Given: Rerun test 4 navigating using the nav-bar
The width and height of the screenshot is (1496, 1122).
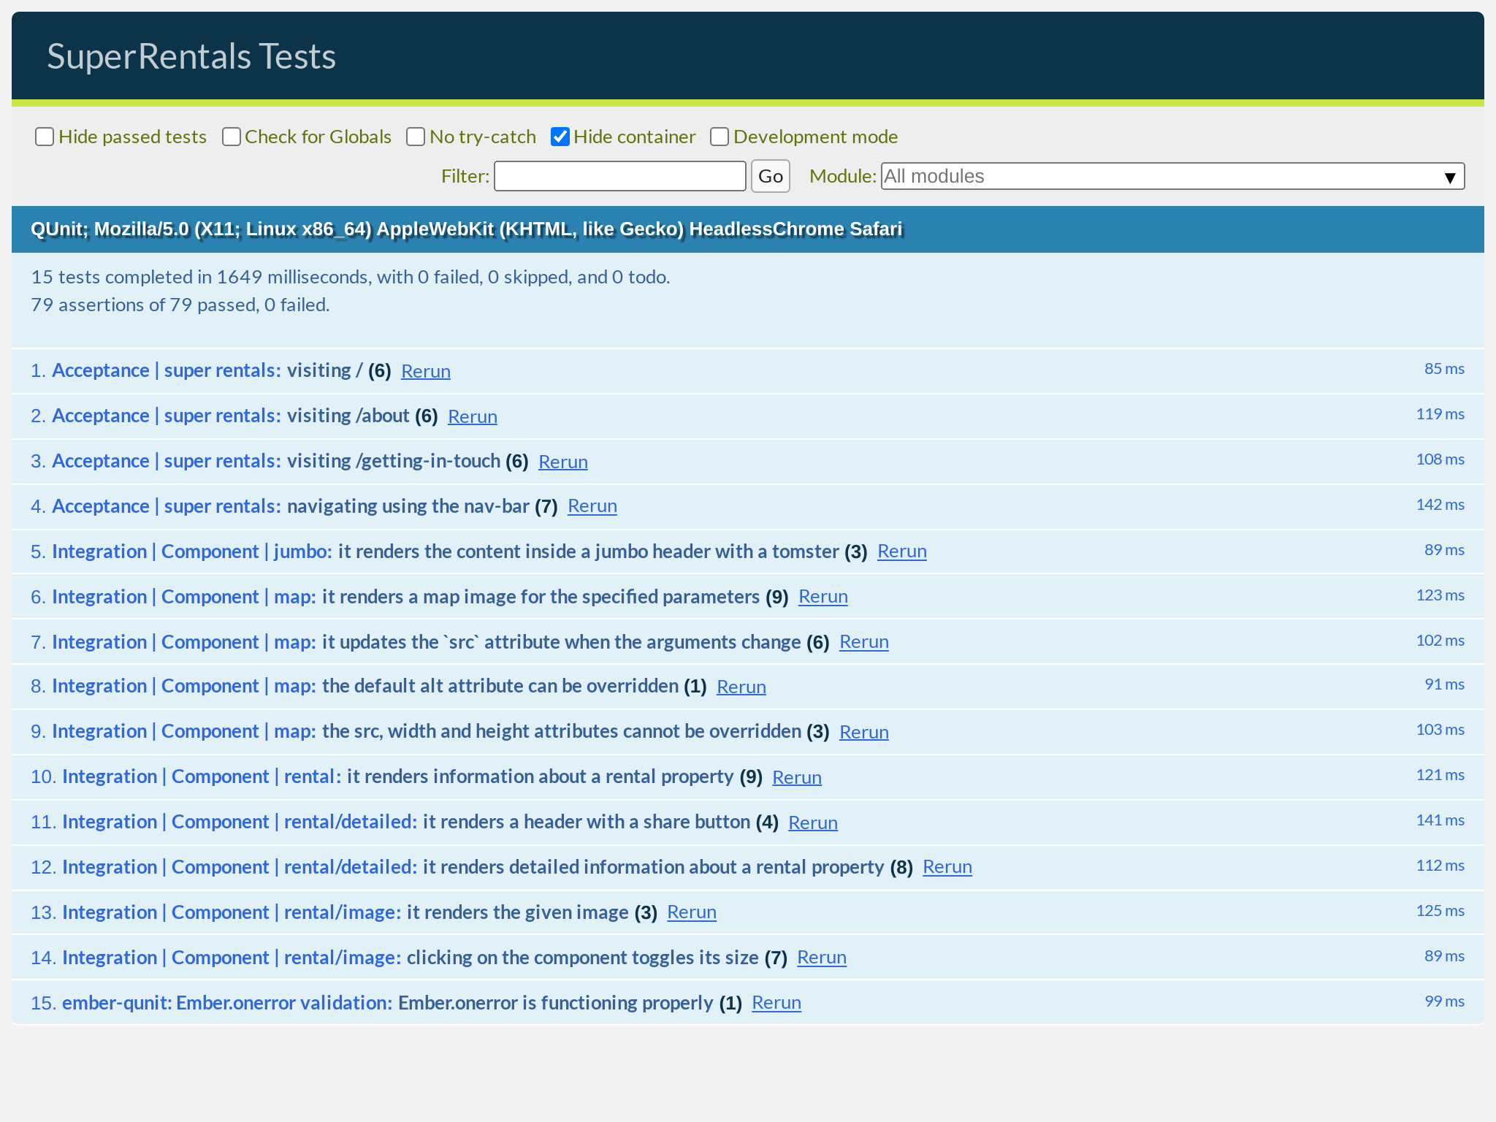Looking at the screenshot, I should [x=592, y=506].
